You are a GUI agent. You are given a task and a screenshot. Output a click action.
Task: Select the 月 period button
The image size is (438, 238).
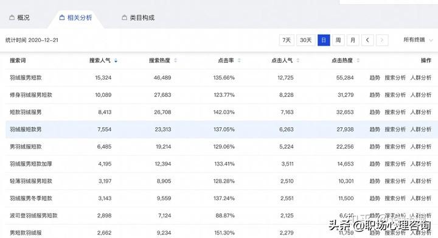[x=353, y=40]
